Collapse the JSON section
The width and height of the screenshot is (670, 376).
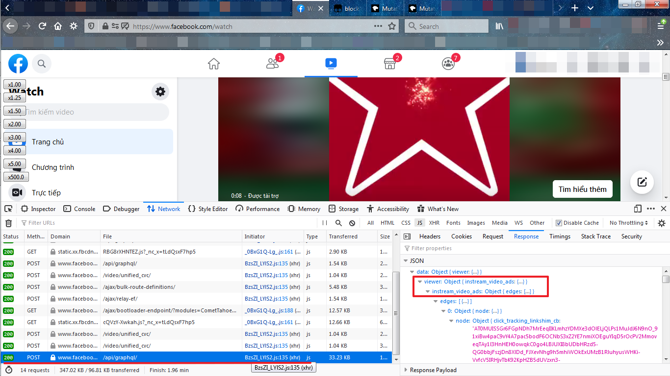[406, 261]
